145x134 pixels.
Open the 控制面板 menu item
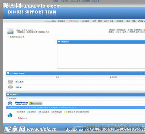(62, 21)
